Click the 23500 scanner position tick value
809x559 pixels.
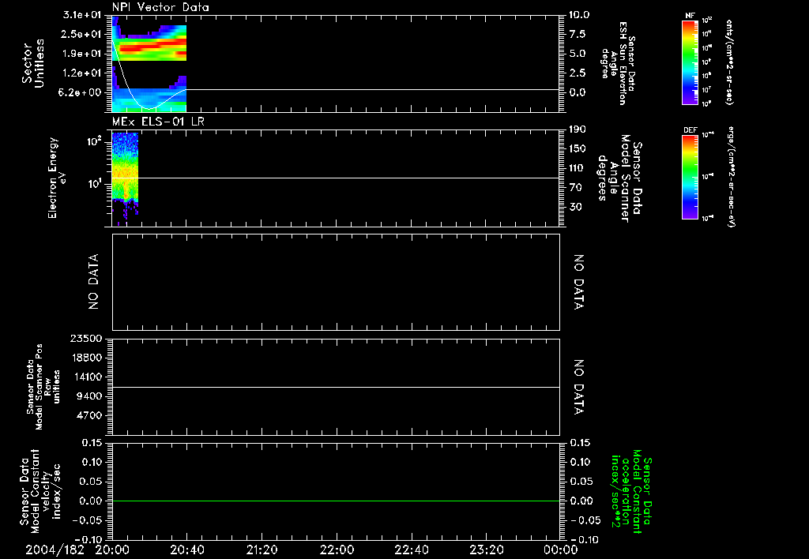[x=85, y=338]
